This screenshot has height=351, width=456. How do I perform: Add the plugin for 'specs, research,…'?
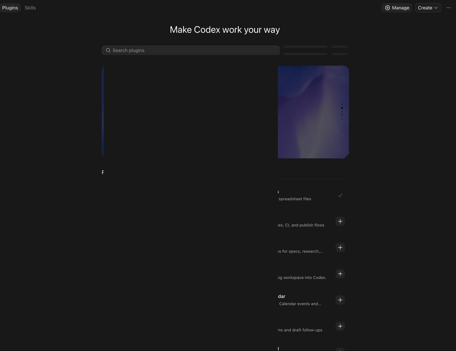coord(340,248)
